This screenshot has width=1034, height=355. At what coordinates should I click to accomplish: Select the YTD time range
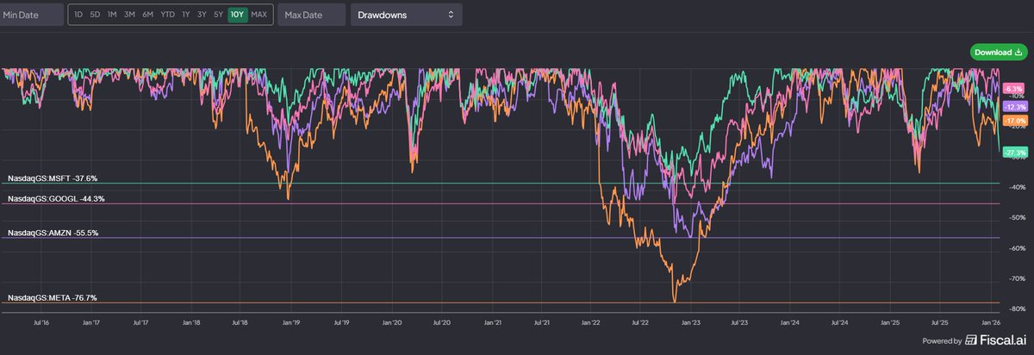tap(168, 15)
